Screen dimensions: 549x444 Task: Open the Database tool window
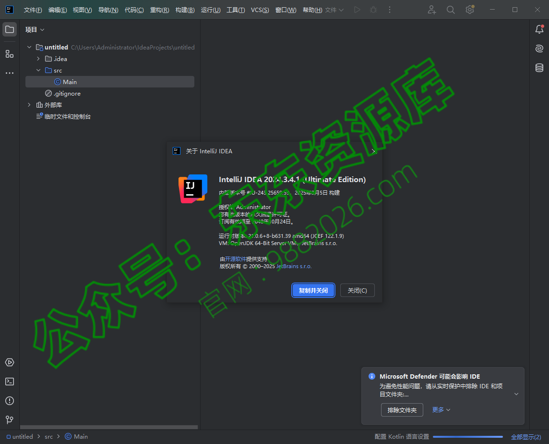pyautogui.click(x=539, y=68)
